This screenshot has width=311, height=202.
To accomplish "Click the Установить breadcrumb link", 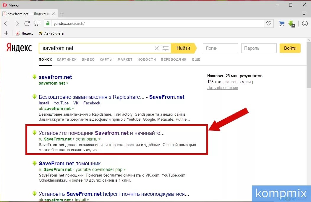I will [x=87, y=139].
